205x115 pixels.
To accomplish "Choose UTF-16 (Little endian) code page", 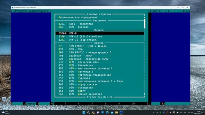I will [100, 36].
